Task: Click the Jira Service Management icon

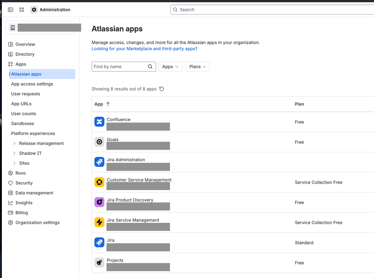Action: (x=99, y=222)
